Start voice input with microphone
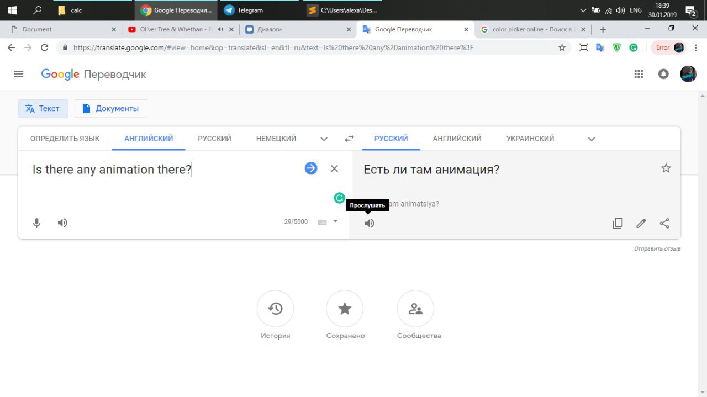This screenshot has width=707, height=397. click(x=37, y=223)
